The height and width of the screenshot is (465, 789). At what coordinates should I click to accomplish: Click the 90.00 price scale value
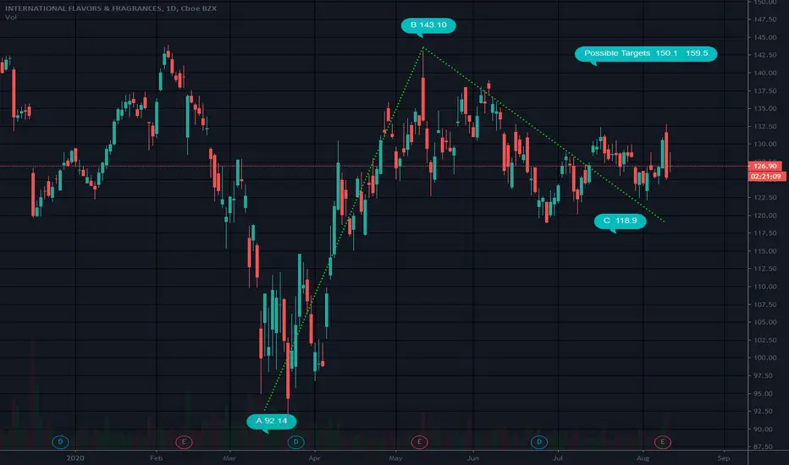pyautogui.click(x=765, y=429)
